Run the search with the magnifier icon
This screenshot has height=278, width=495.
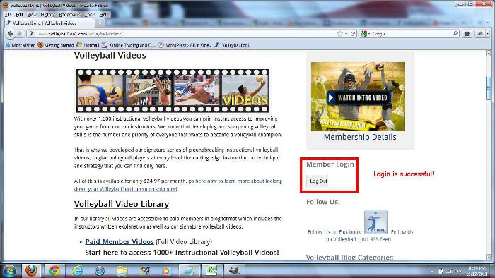point(455,33)
